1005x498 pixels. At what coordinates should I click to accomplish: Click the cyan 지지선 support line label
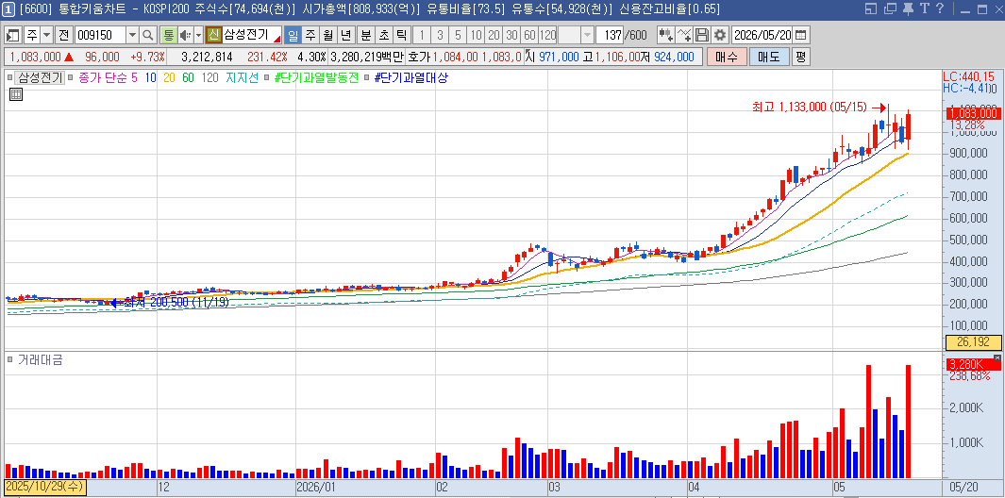point(242,79)
